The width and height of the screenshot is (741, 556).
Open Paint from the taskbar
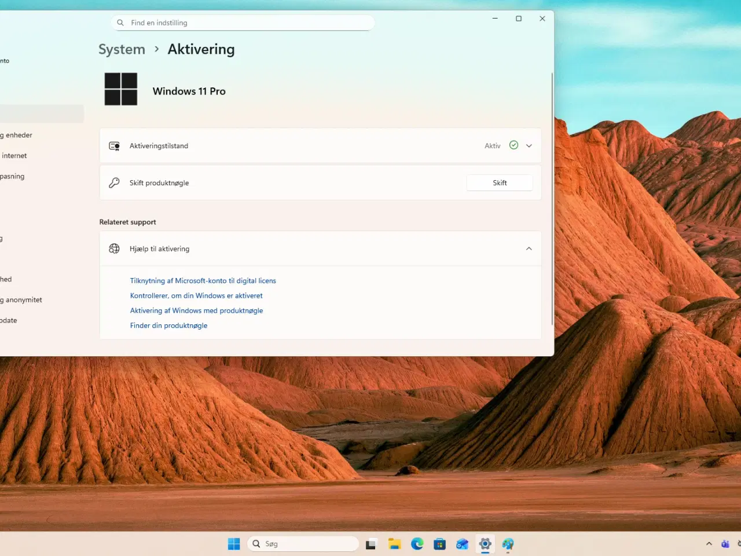508,544
